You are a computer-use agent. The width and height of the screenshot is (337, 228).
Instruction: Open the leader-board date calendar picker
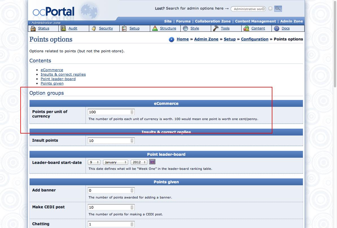click(152, 162)
